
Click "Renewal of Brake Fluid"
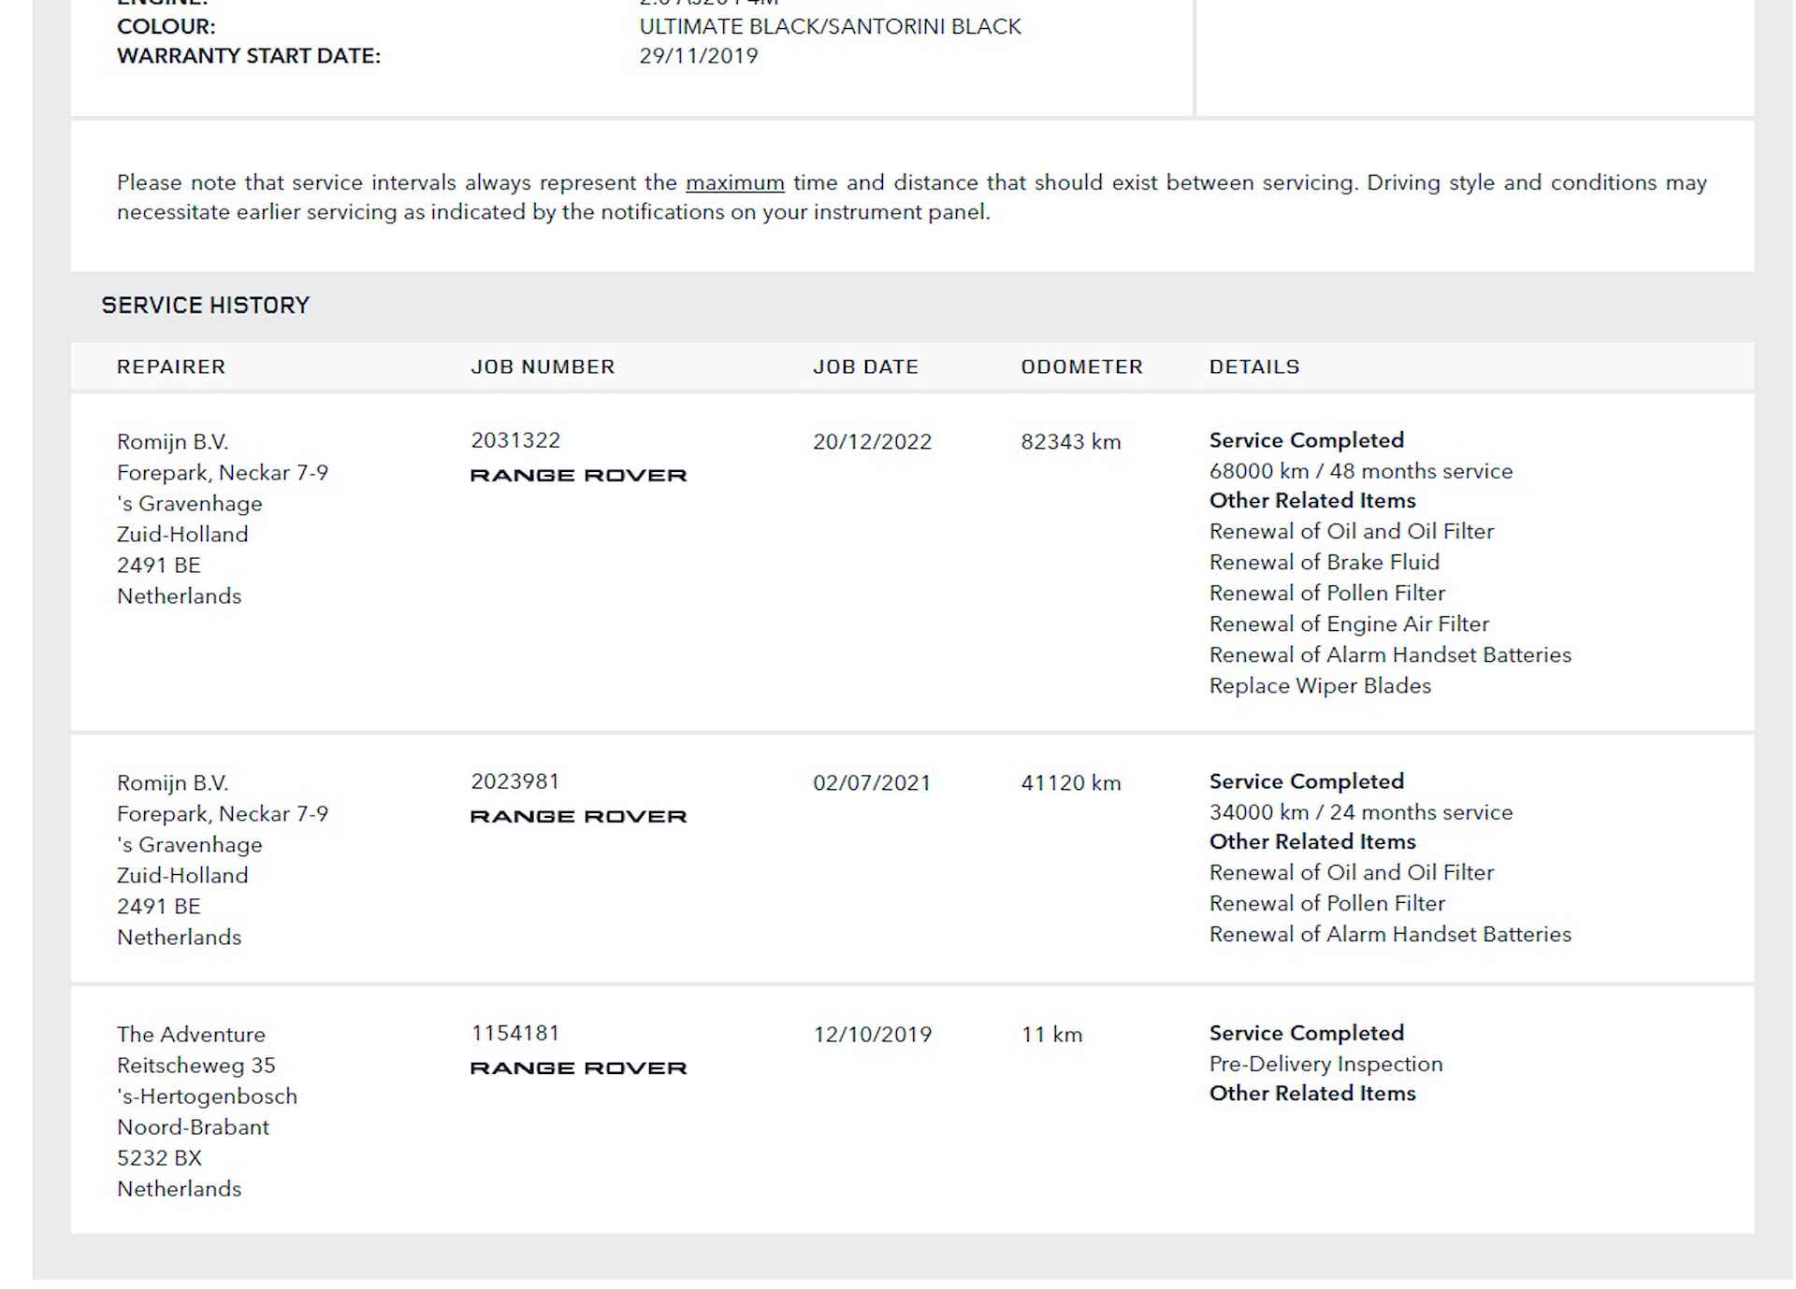coord(1325,562)
